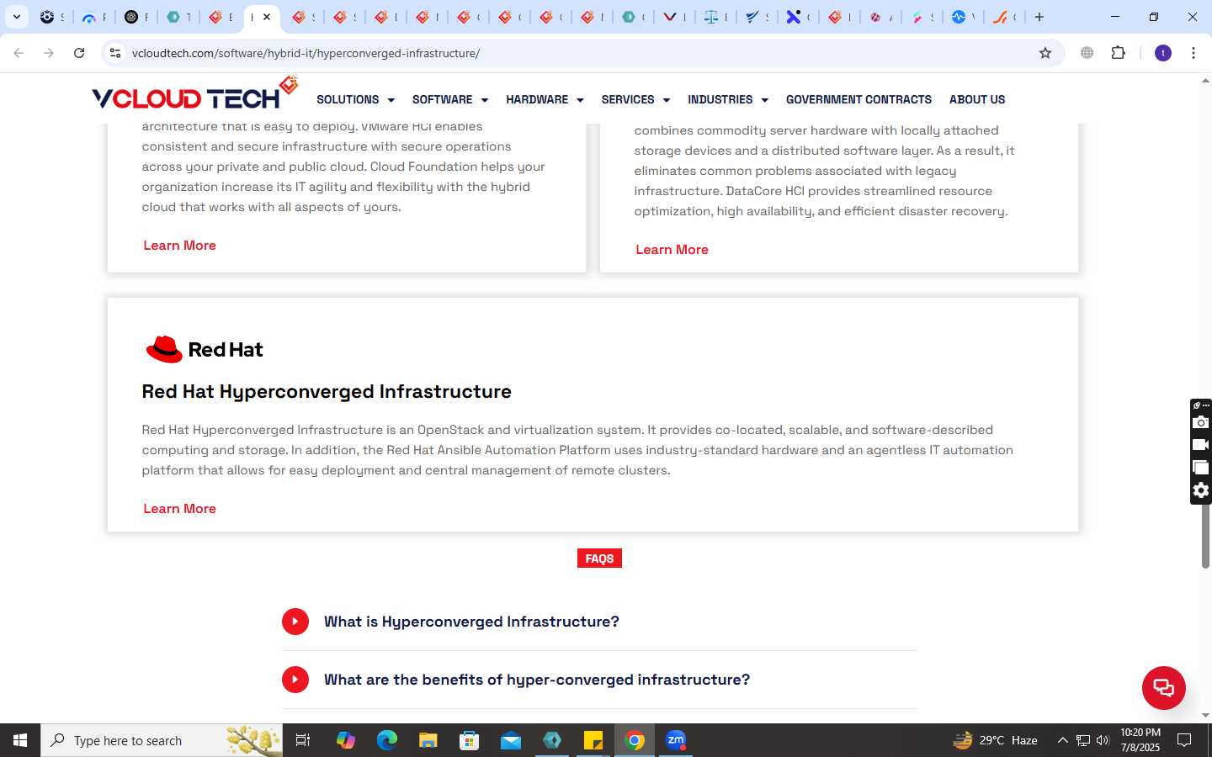Open File Explorer from the taskbar
This screenshot has height=757, width=1212.
(428, 740)
